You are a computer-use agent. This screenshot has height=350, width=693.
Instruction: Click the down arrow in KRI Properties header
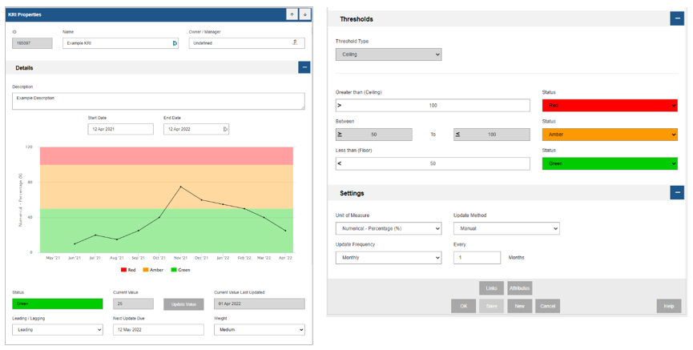tap(305, 14)
